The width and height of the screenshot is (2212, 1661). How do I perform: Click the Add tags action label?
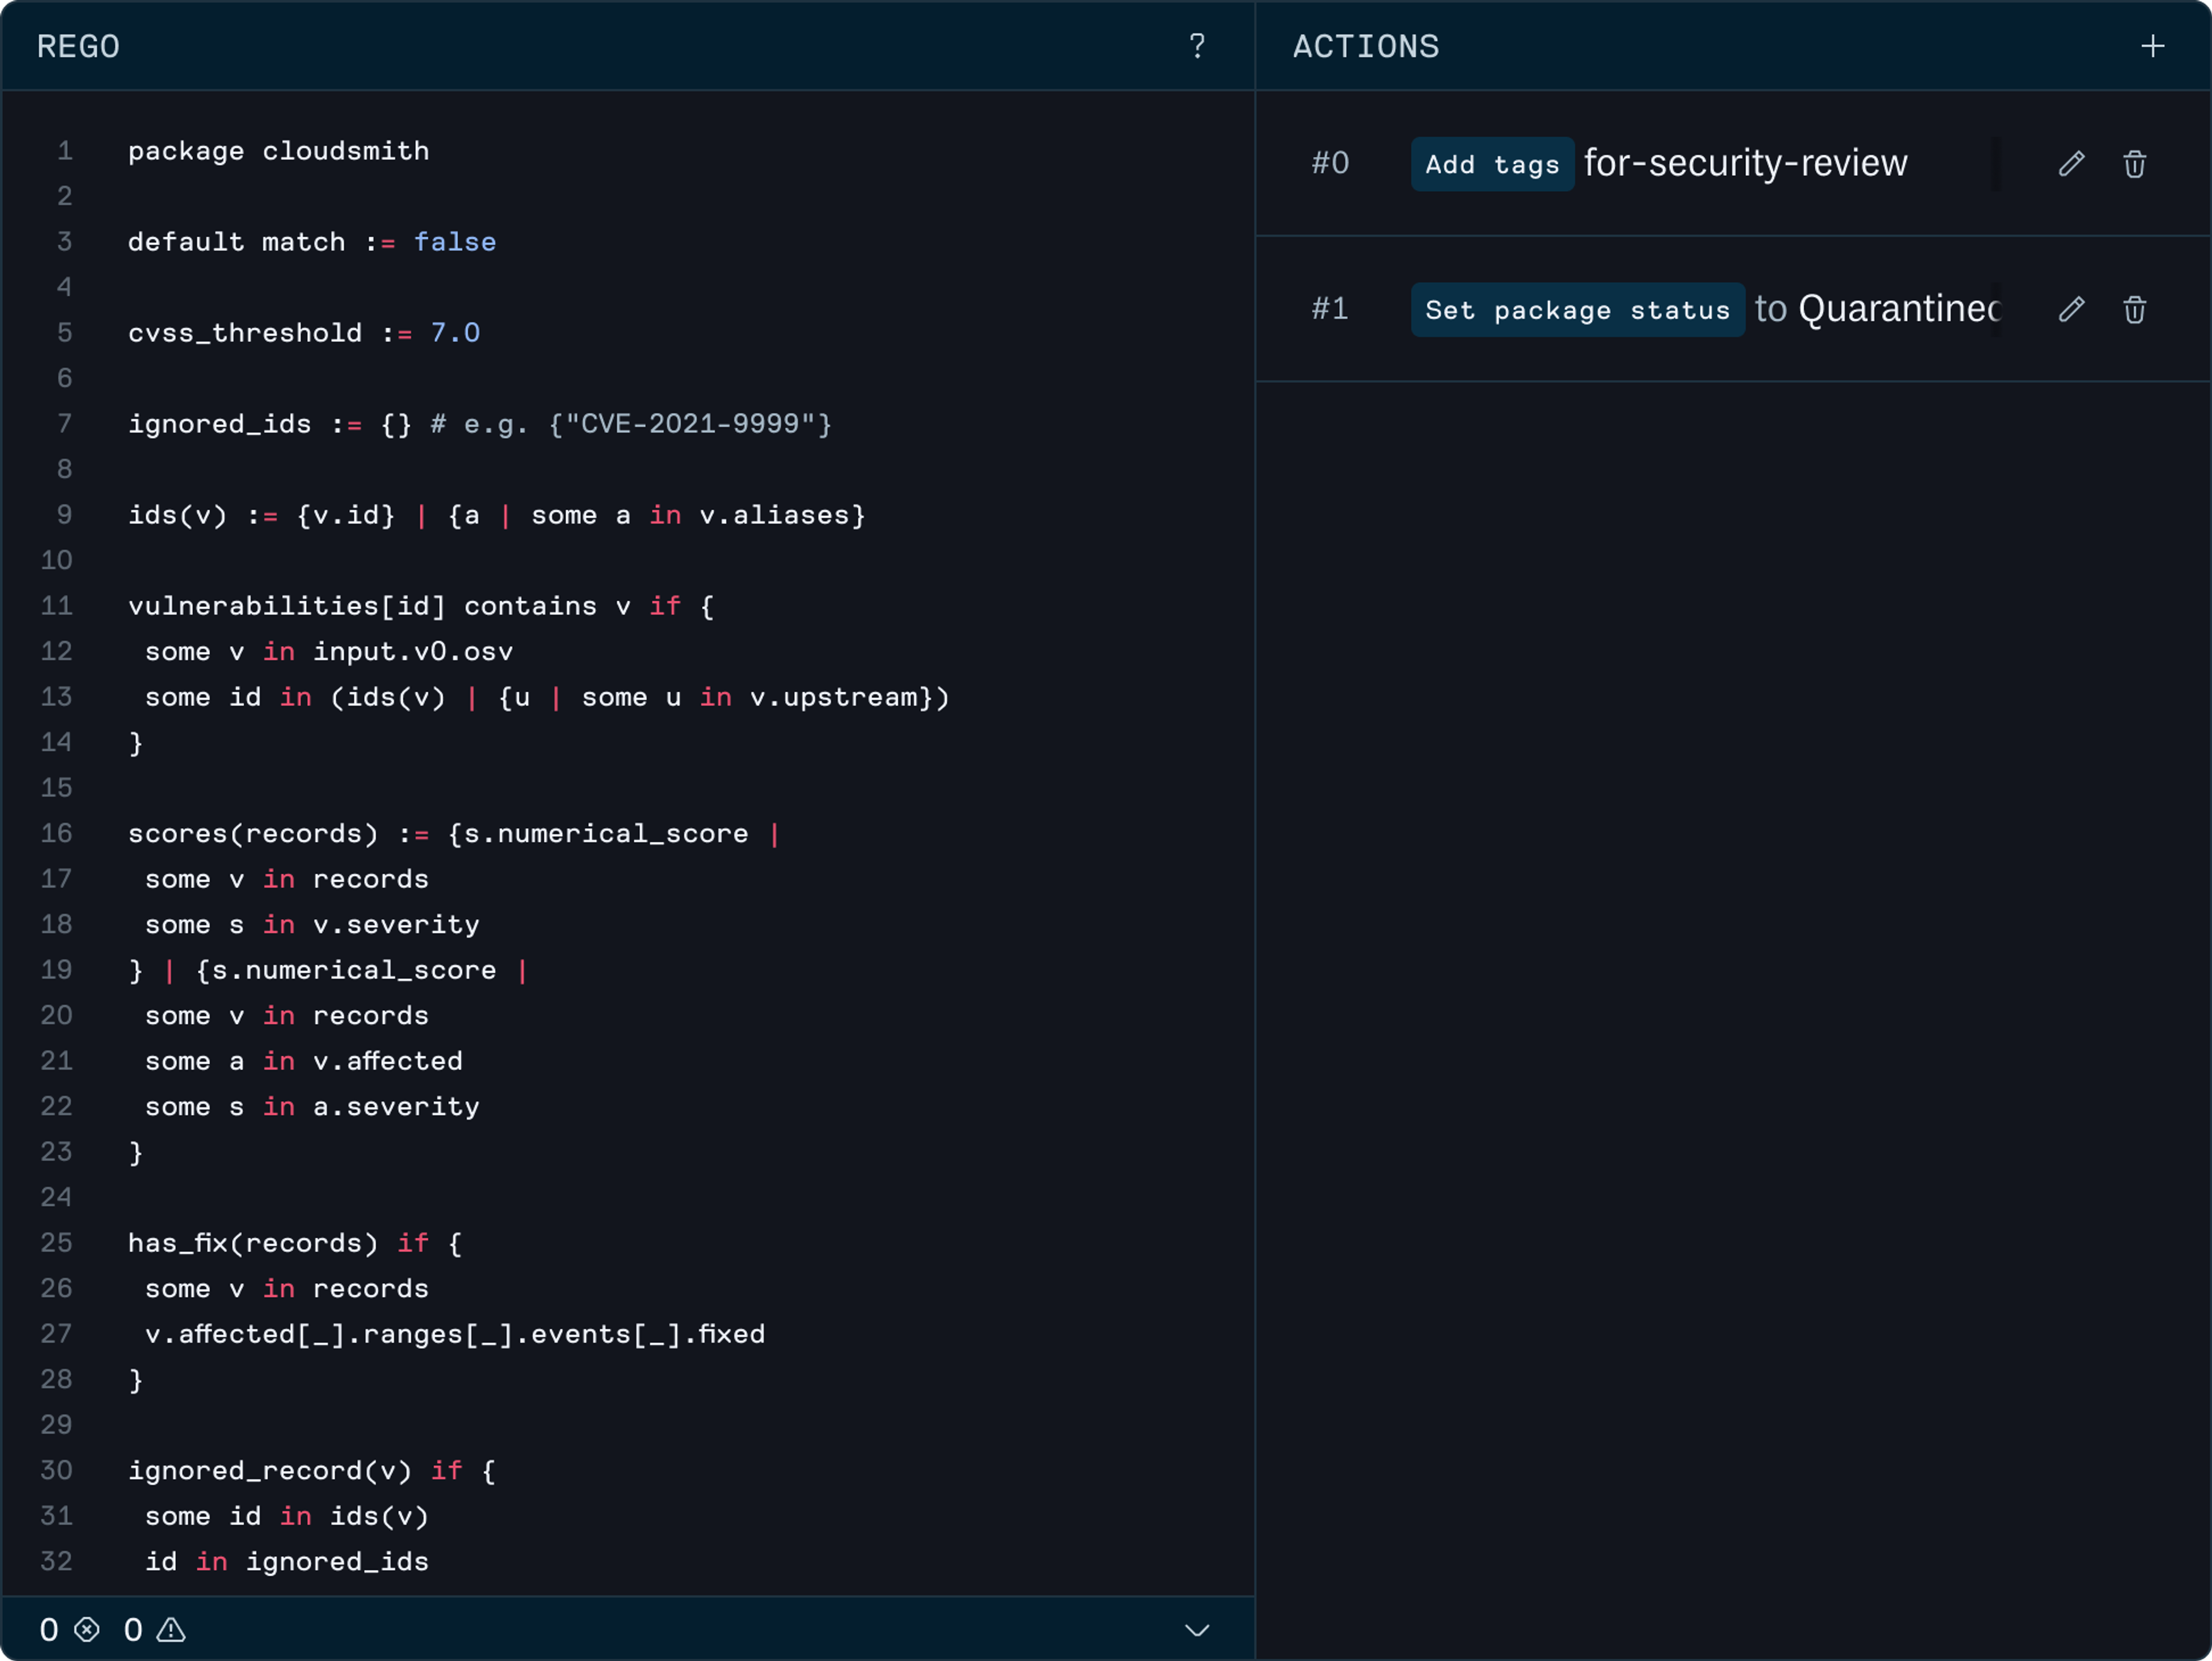[1492, 164]
